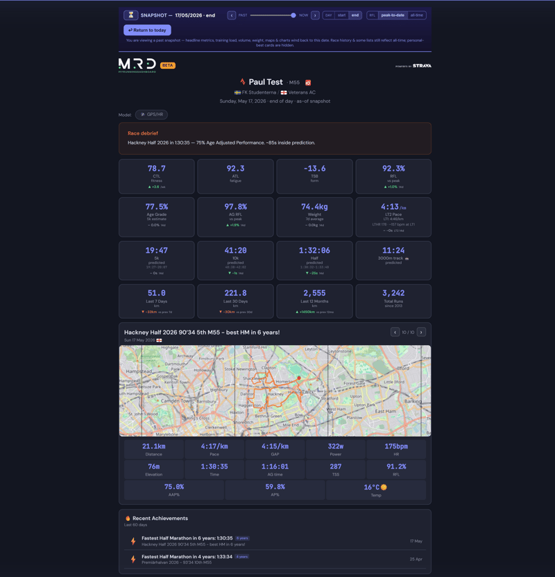Open the 2,555 Last 12 Months card
This screenshot has height=577, width=555.
tap(315, 301)
